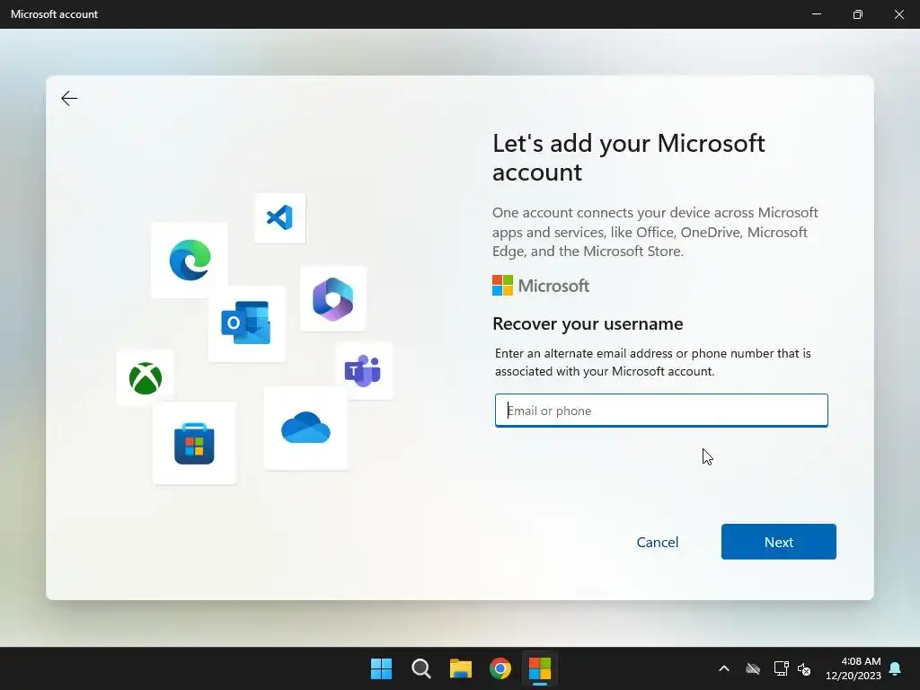Open File Explorer from the taskbar
Image resolution: width=920 pixels, height=690 pixels.
pyautogui.click(x=461, y=668)
